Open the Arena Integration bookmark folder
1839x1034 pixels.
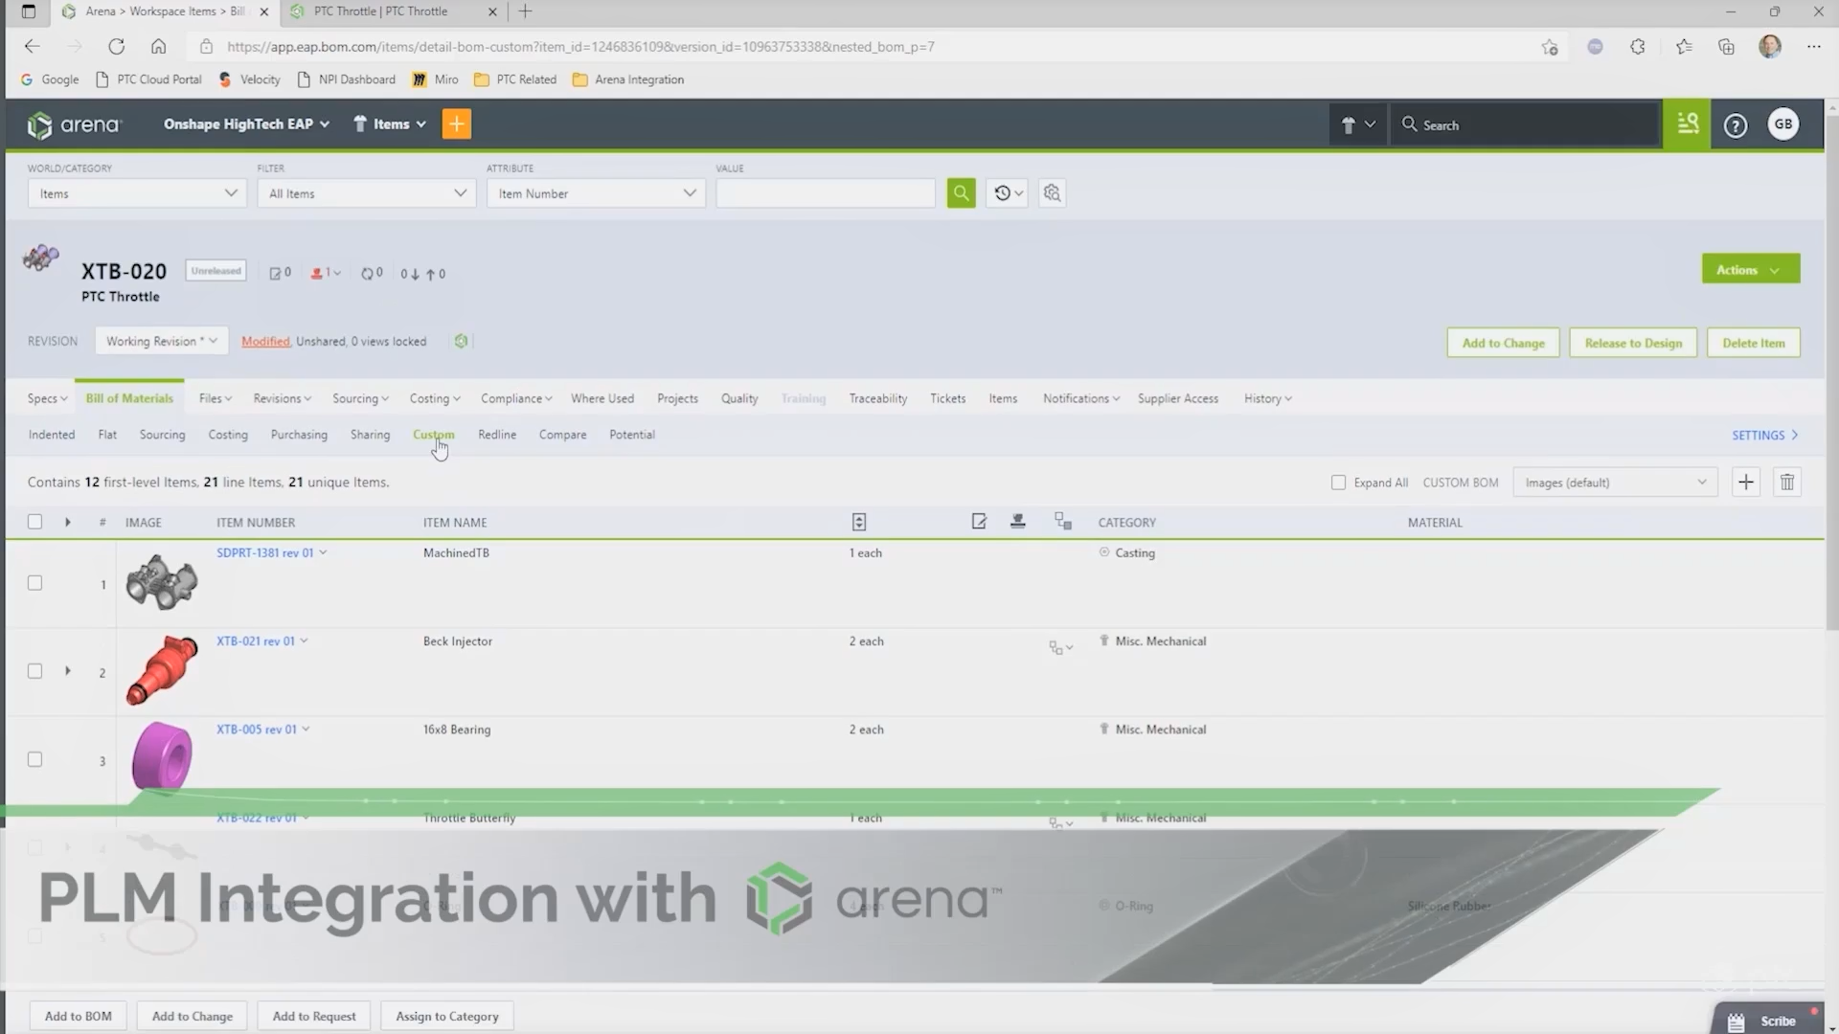pyautogui.click(x=628, y=79)
